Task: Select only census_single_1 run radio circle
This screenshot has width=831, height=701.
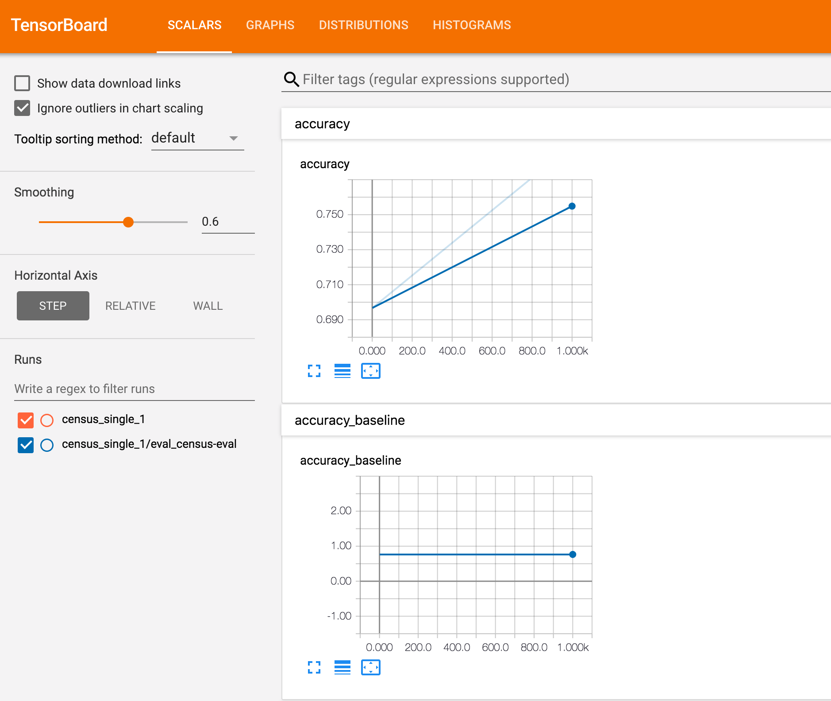Action: tap(47, 420)
